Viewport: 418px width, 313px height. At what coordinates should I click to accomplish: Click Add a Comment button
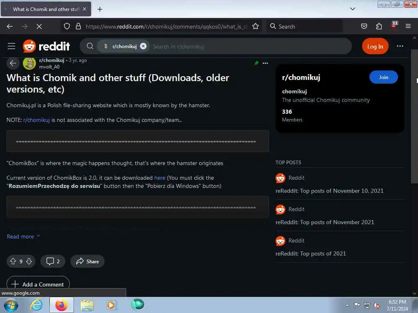(38, 284)
